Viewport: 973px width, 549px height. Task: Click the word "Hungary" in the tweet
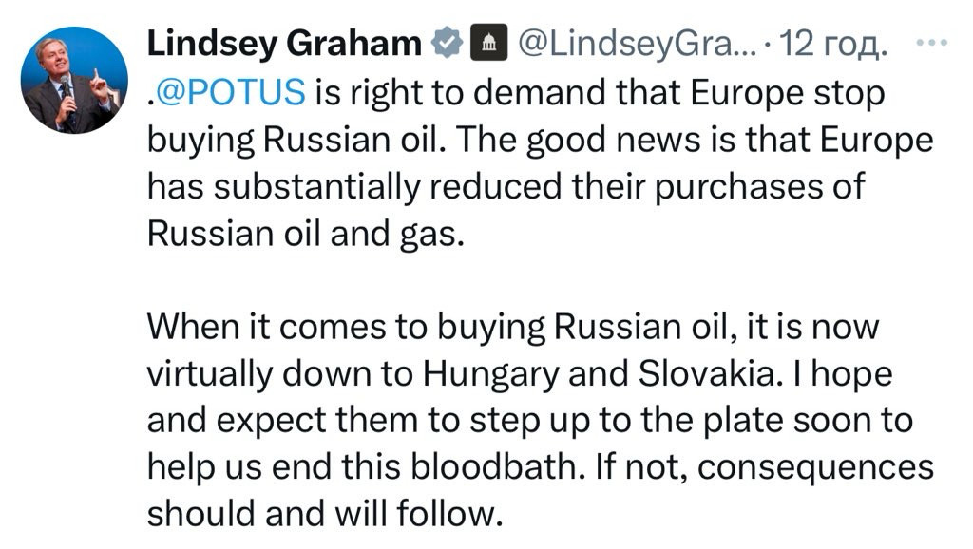491,374
